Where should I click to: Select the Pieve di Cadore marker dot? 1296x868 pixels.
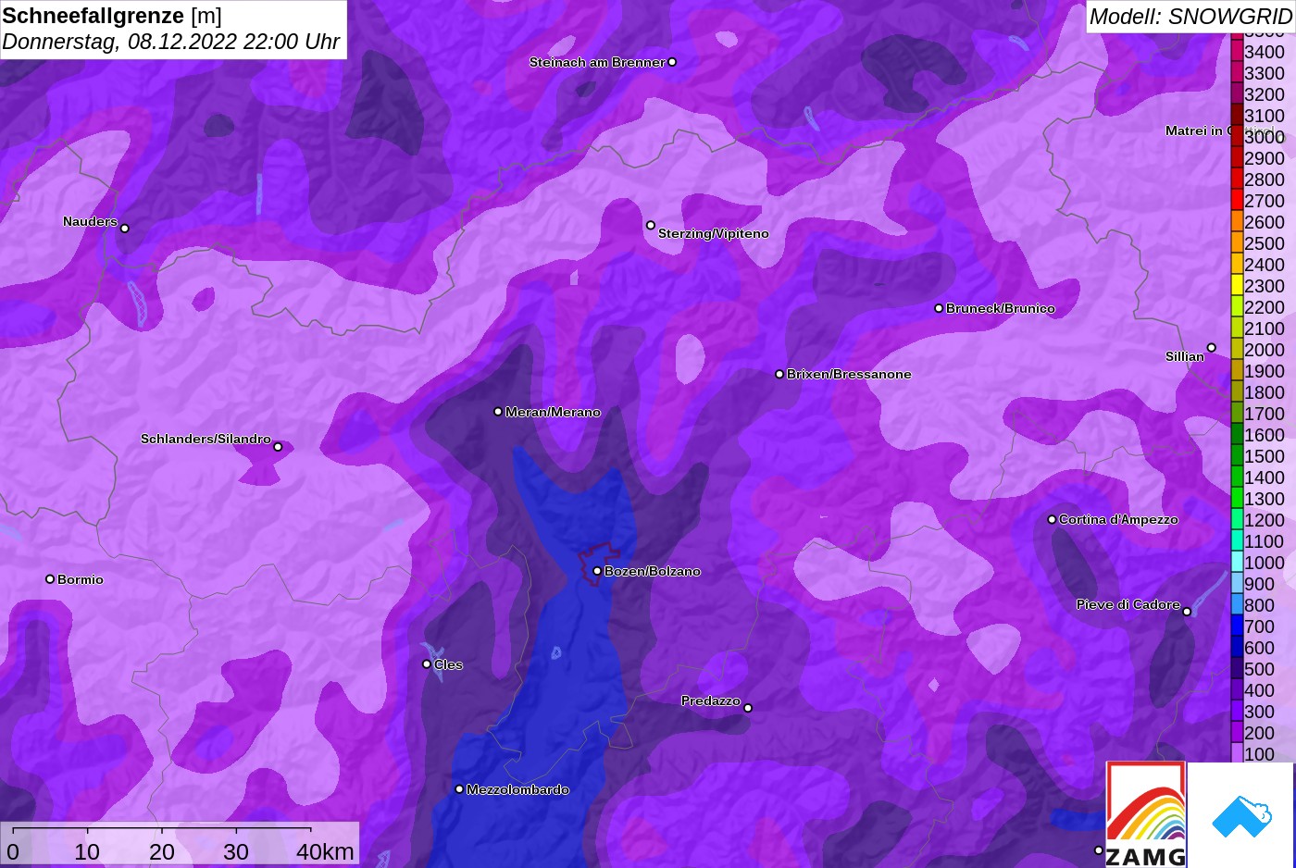pyautogui.click(x=1187, y=611)
